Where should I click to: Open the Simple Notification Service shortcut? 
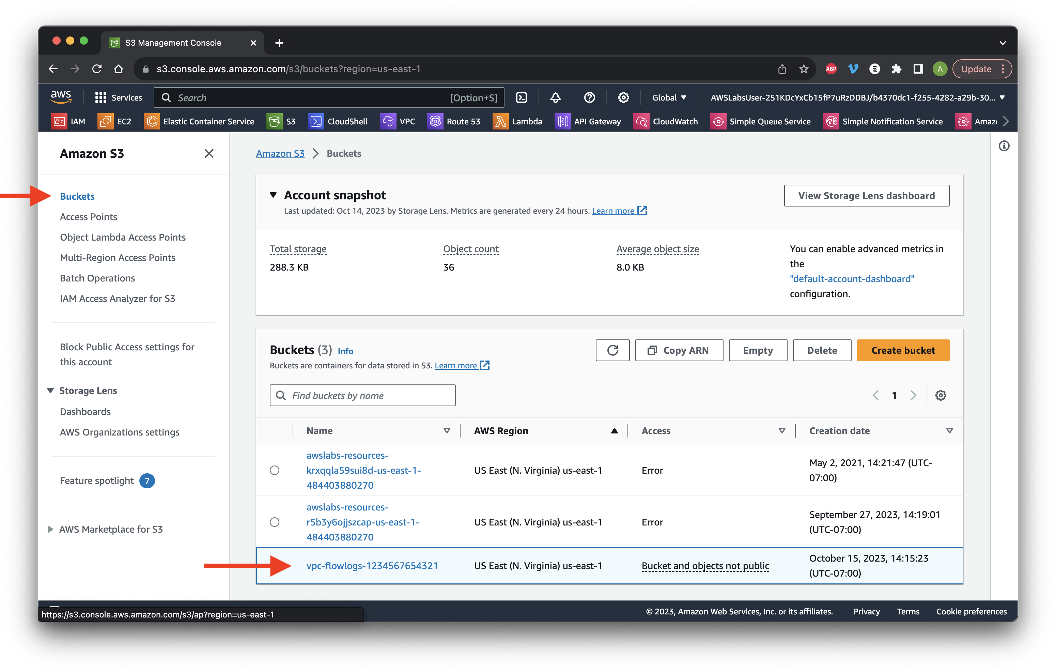tap(883, 122)
